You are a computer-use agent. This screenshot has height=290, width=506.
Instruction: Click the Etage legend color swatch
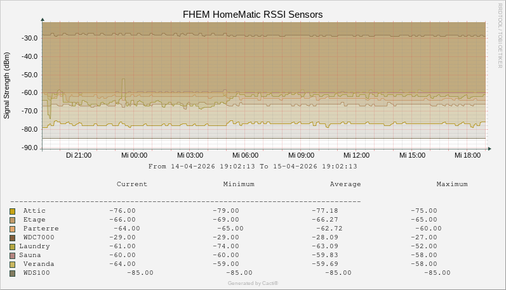click(12, 220)
